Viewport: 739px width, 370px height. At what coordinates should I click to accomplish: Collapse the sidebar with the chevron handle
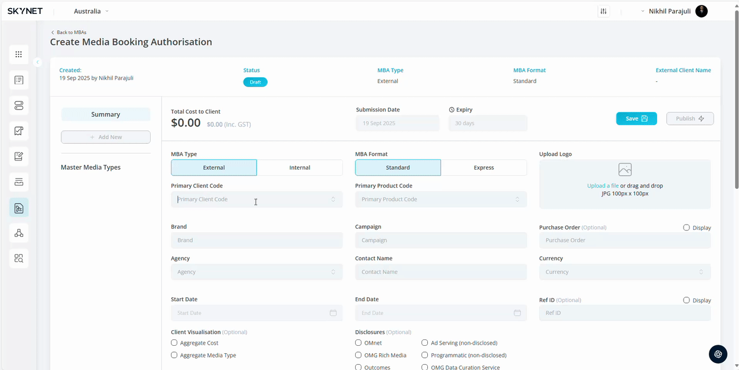[x=38, y=62]
